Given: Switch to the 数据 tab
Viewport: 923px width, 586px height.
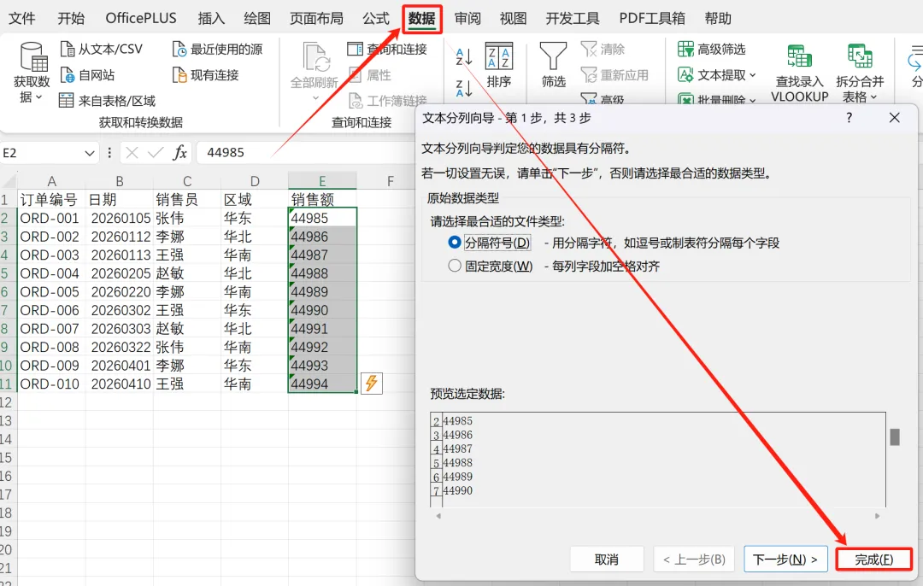Looking at the screenshot, I should coord(422,19).
